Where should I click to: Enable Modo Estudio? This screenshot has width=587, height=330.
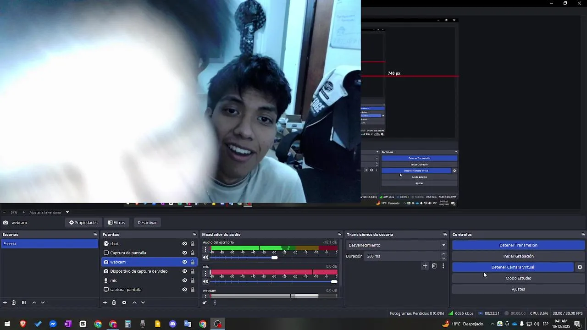tap(518, 278)
